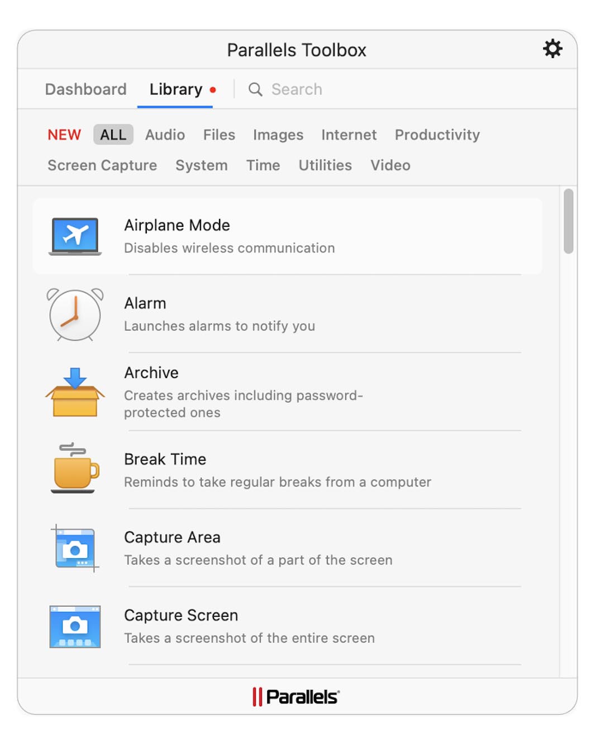The height and width of the screenshot is (732, 591).
Task: Click the list's vertical scrollbar thumb
Action: [569, 221]
